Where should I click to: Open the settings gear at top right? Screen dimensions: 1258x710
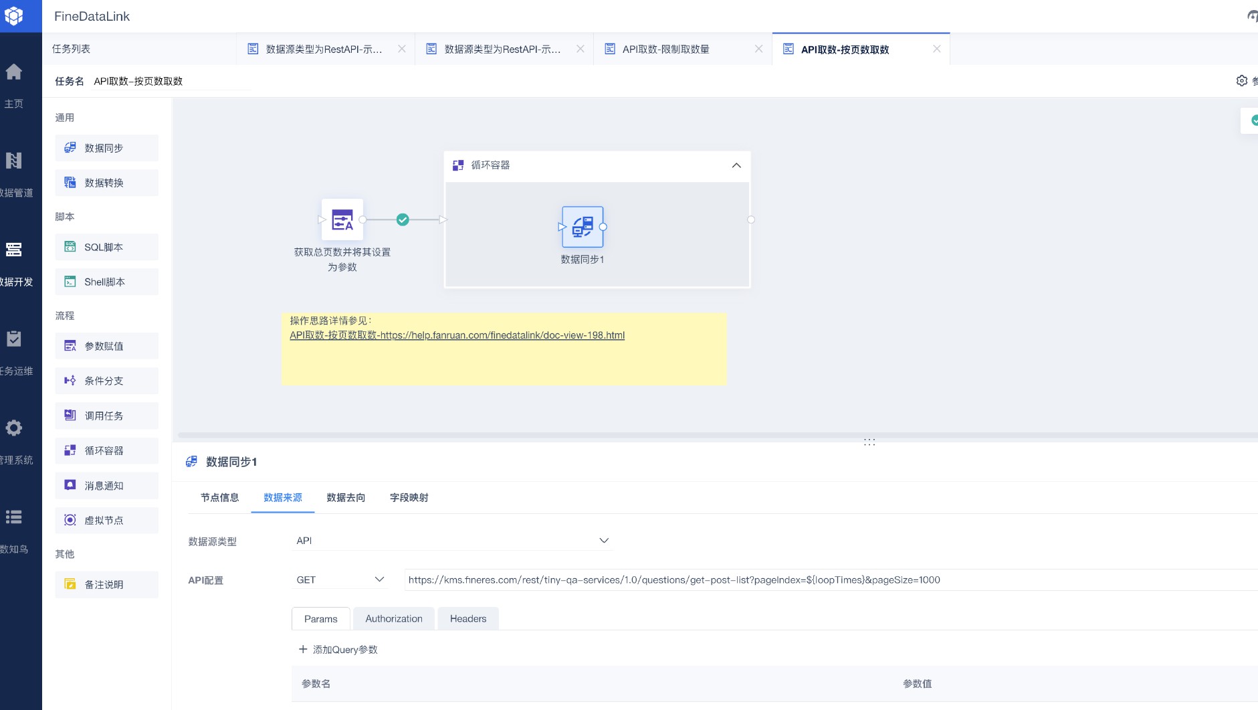tap(1242, 80)
